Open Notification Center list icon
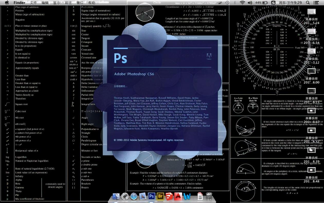Viewport: 324px width, 203px height. [317, 3]
